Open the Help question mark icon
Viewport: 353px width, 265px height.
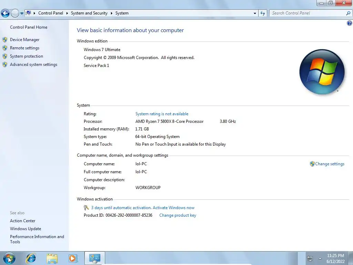350,23
